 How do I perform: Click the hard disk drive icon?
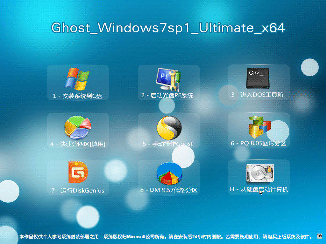coord(260,173)
